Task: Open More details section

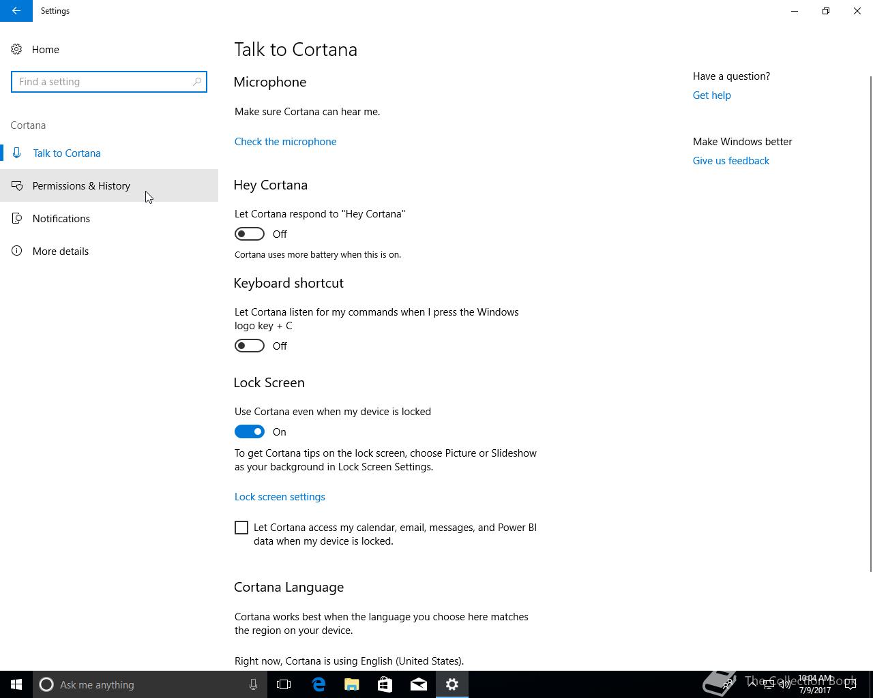Action: pyautogui.click(x=109, y=251)
